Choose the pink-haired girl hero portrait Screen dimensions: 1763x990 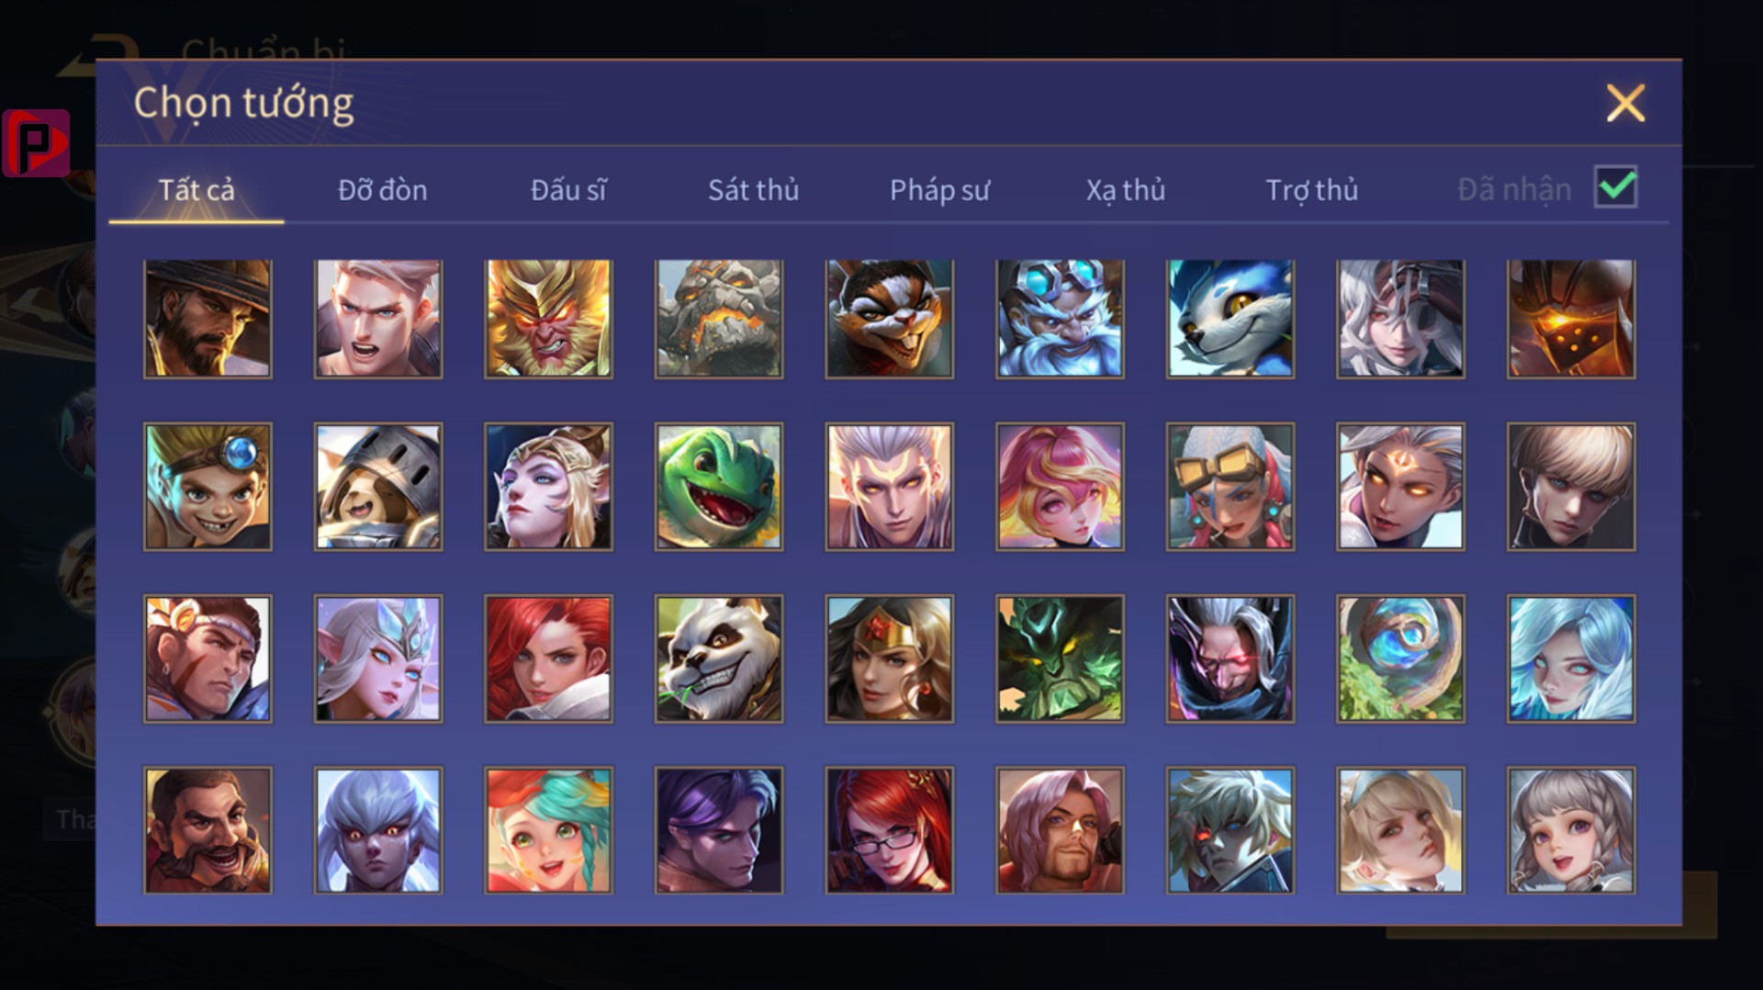pos(1060,487)
